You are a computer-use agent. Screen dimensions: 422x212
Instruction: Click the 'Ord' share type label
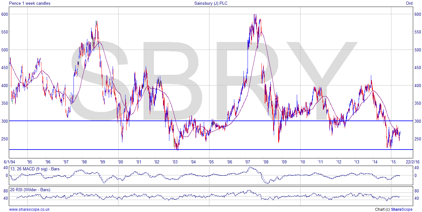pyautogui.click(x=409, y=3)
